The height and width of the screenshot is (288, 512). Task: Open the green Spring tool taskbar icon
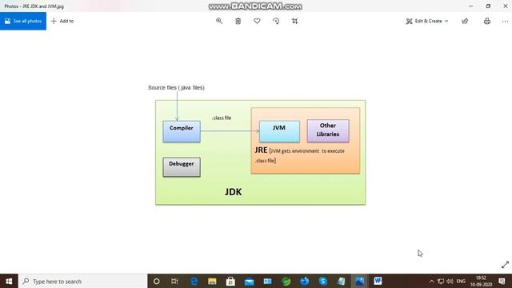pyautogui.click(x=286, y=281)
